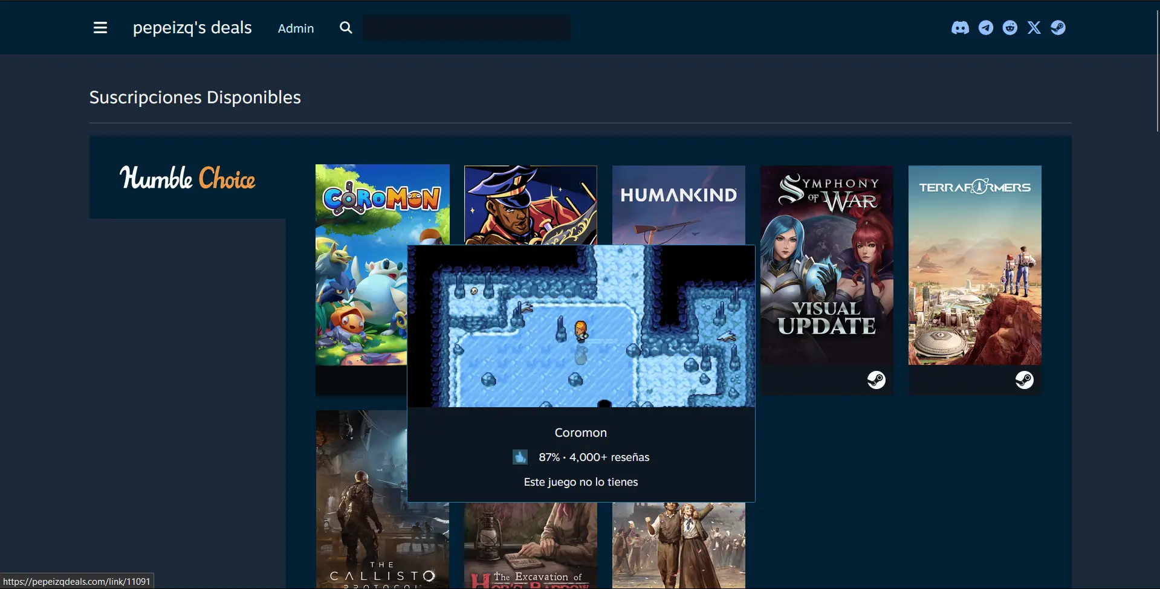Click the search magnifier icon
1160x589 pixels.
coord(346,28)
